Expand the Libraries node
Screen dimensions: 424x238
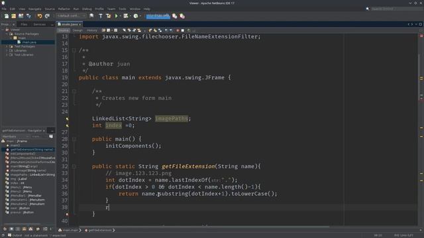(x=7, y=50)
